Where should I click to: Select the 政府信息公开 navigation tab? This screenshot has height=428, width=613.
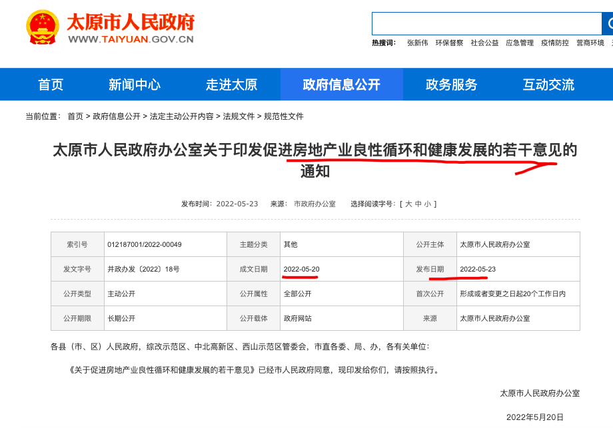(341, 85)
